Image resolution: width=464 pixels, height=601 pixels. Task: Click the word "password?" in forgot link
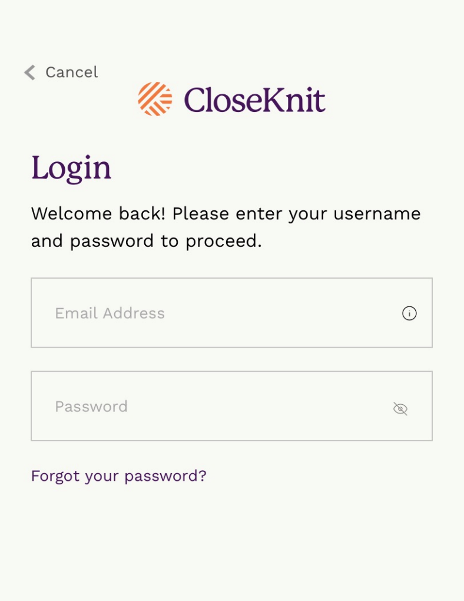[165, 475]
